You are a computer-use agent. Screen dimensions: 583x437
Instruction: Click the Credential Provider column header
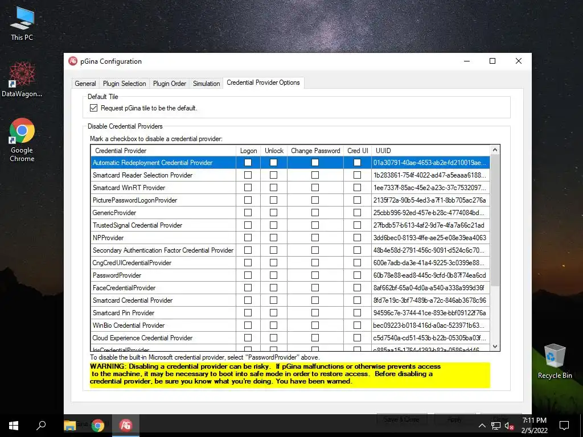163,150
